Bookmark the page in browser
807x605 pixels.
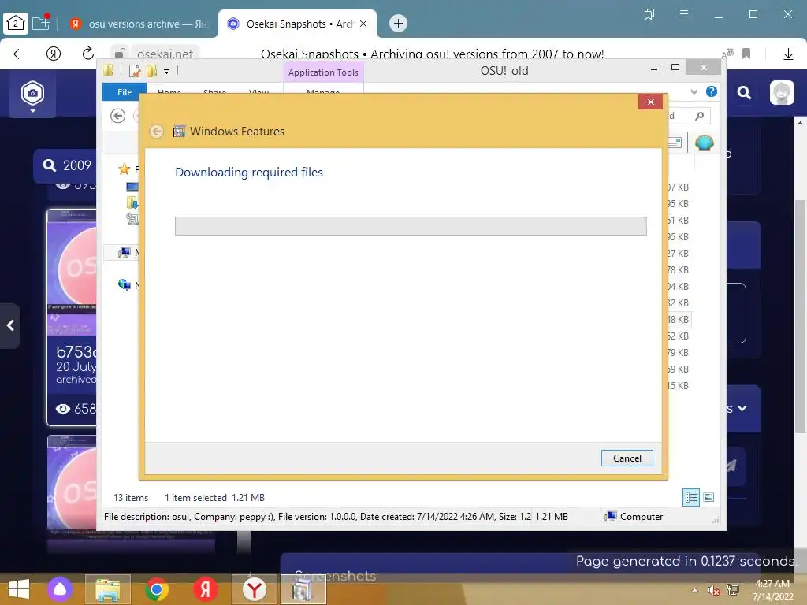746,54
